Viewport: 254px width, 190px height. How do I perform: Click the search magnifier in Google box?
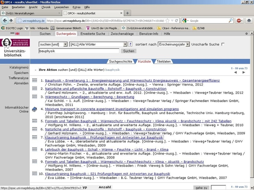coord(231,21)
